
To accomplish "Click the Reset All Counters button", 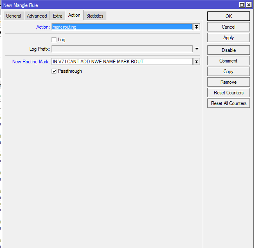I will pyautogui.click(x=229, y=103).
